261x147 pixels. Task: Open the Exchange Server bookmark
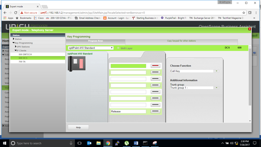pyautogui.click(x=202, y=18)
